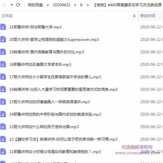This screenshot has width=163, height=163.
Task: Select 20哥大讲师-留学让我得到的超能力Superpower.mp3
Action: (x=54, y=40)
